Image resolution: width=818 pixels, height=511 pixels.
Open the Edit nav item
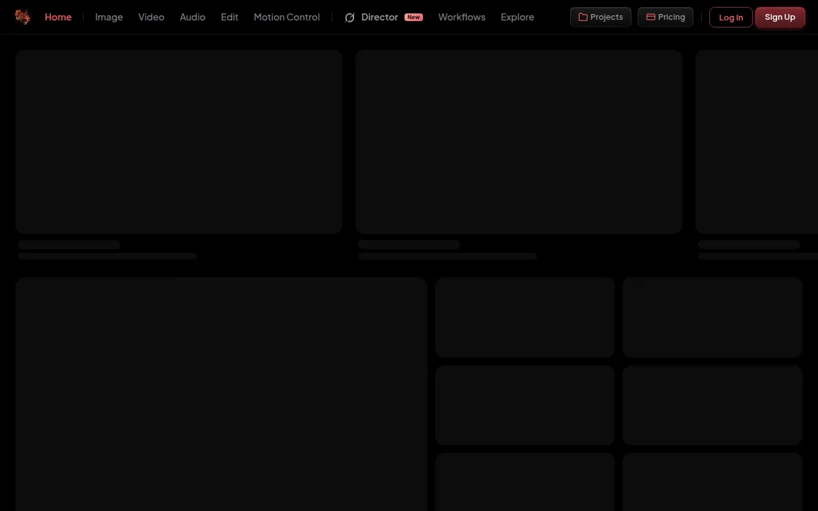pyautogui.click(x=229, y=17)
